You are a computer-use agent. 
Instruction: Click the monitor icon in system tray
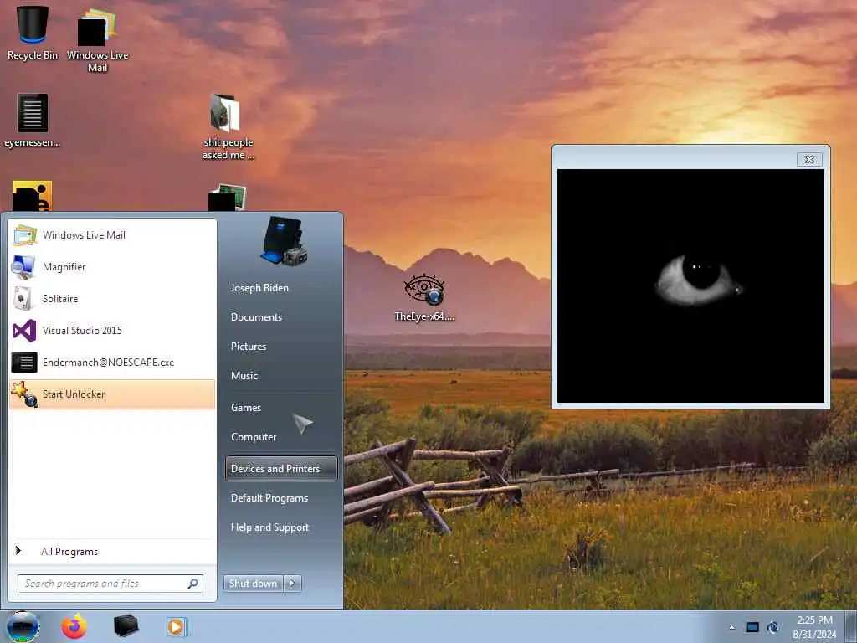coord(752,627)
